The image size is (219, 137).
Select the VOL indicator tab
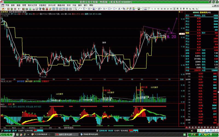coord(5,128)
